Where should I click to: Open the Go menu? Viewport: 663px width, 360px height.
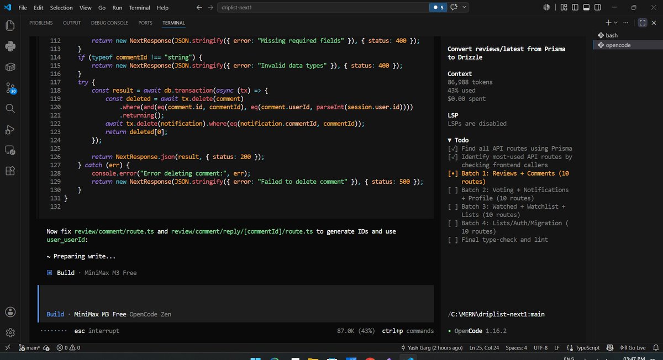point(102,8)
